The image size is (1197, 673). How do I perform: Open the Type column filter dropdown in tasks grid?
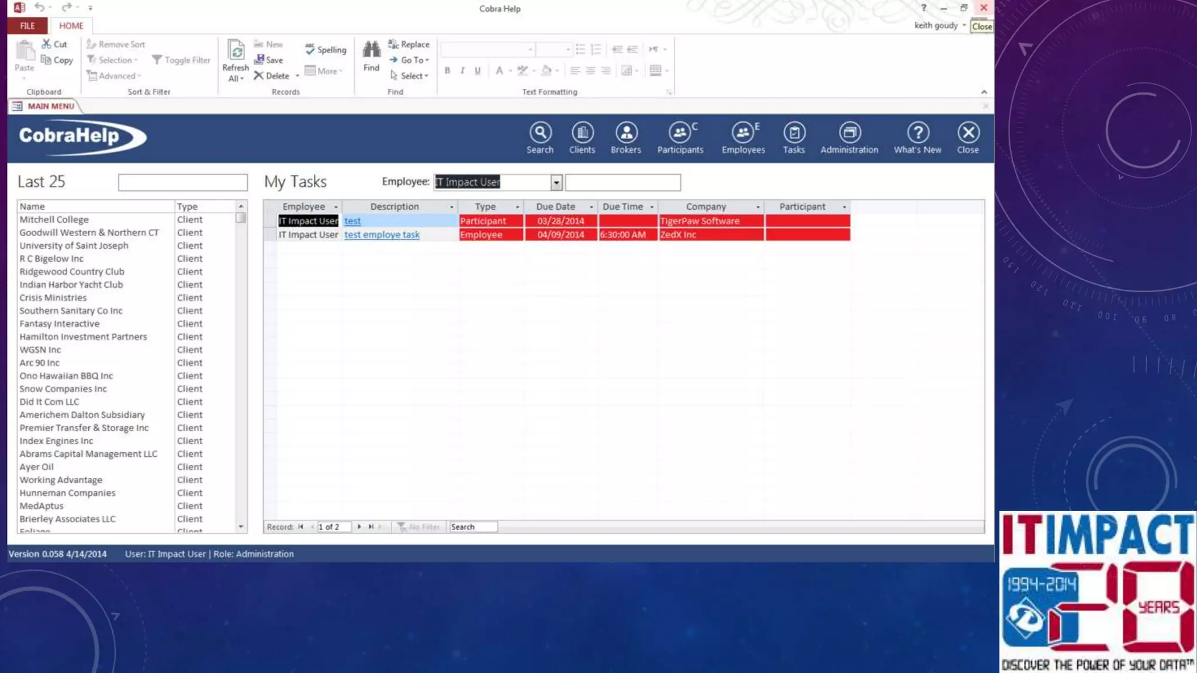tap(517, 207)
